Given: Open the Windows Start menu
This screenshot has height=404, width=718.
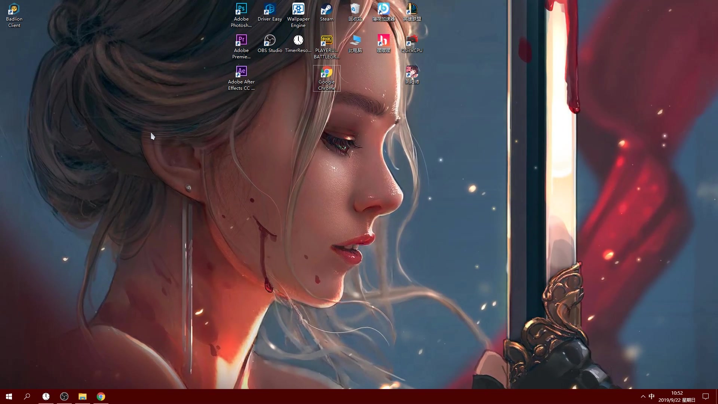Looking at the screenshot, I should (x=9, y=397).
